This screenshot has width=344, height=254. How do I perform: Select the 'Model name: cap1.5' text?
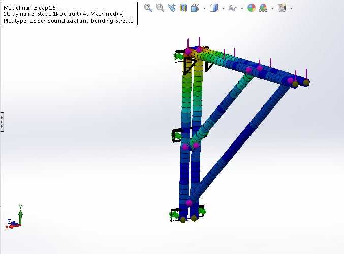(29, 8)
